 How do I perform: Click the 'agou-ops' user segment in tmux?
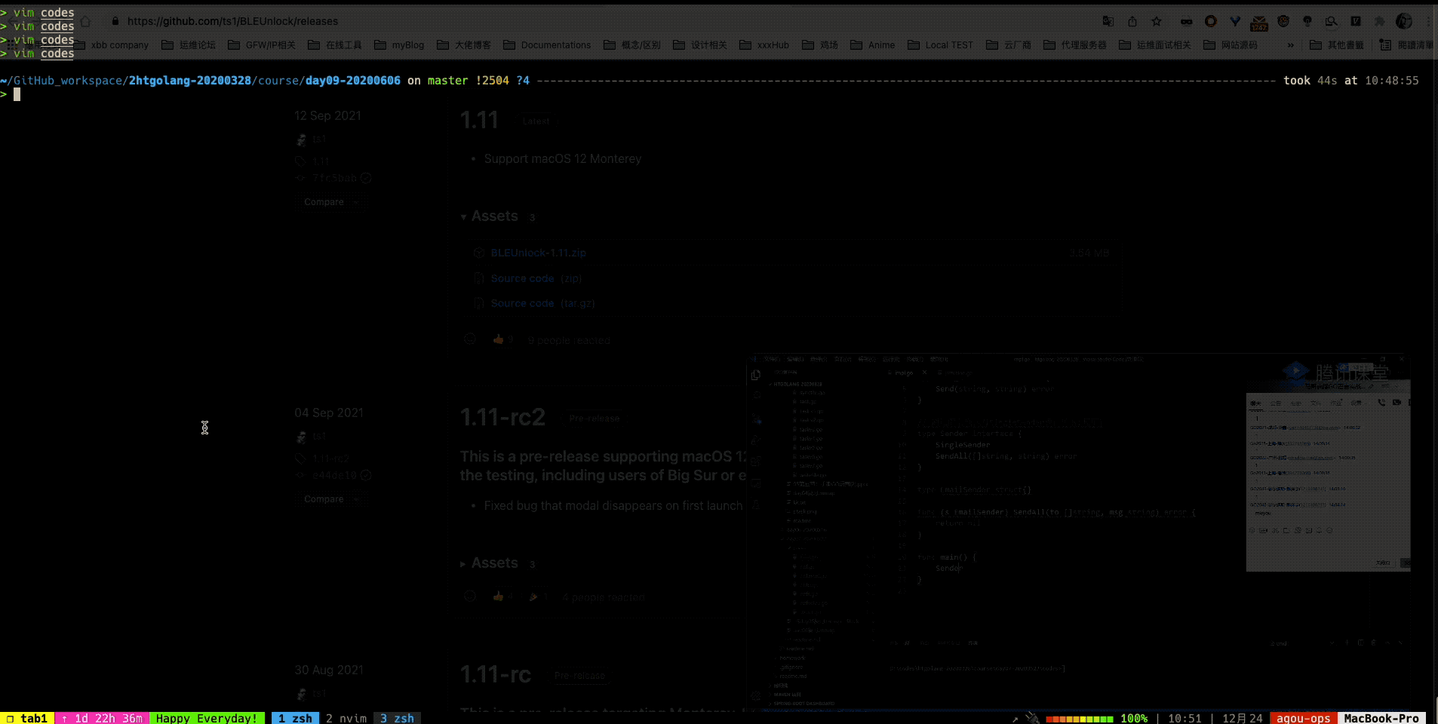(1303, 718)
